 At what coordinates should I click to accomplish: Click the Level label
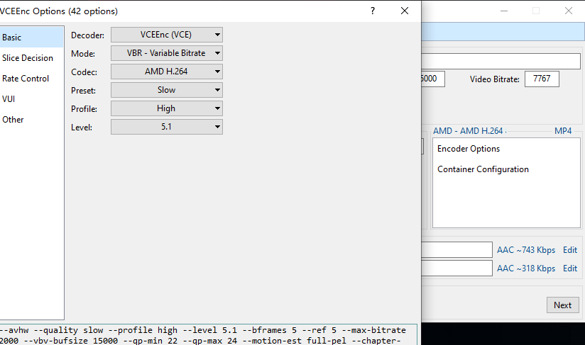tap(82, 128)
